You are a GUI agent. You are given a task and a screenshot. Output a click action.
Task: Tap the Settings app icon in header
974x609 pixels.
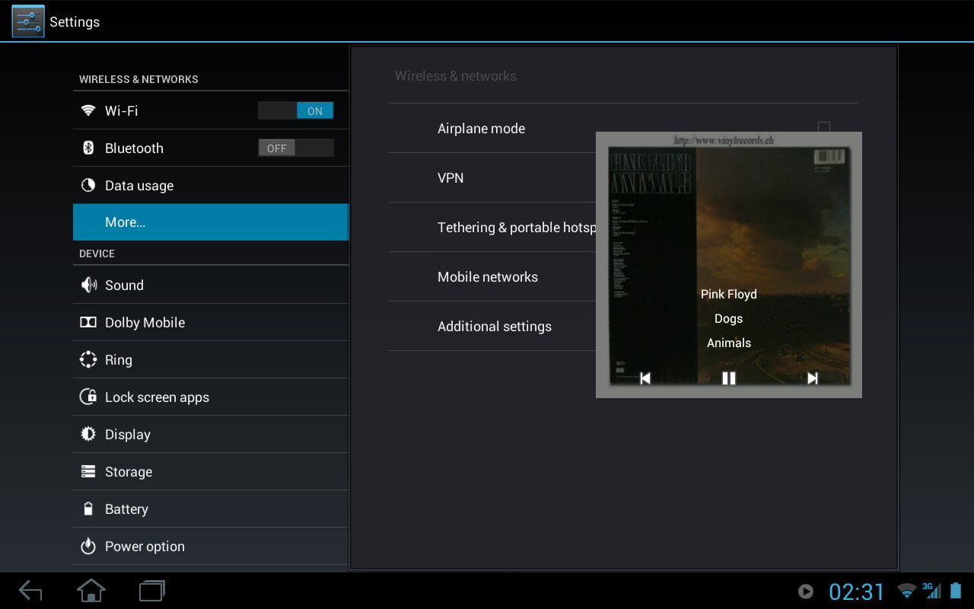click(x=28, y=21)
